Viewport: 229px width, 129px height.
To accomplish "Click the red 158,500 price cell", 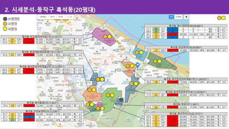I will pos(172,117).
